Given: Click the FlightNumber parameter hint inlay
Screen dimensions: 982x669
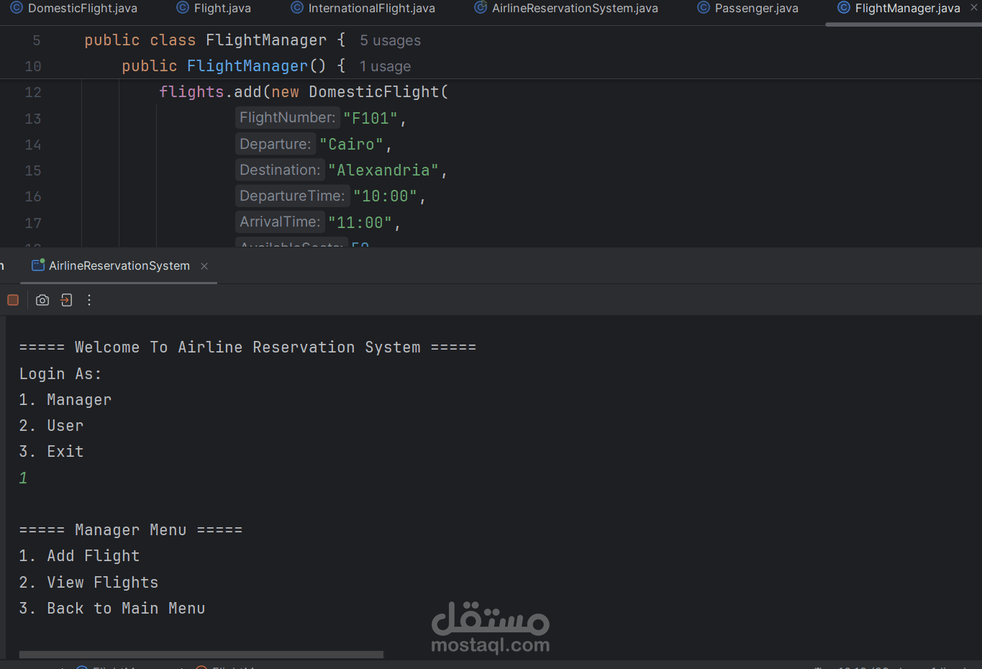Looking at the screenshot, I should pos(287,117).
